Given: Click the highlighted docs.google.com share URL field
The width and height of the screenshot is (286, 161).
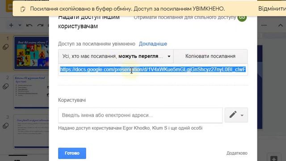Looking at the screenshot, I should pyautogui.click(x=153, y=69).
